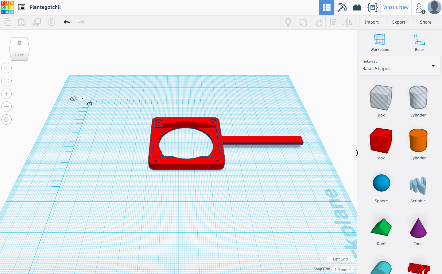
Task: Open the user profile avatar
Action: 434,7
